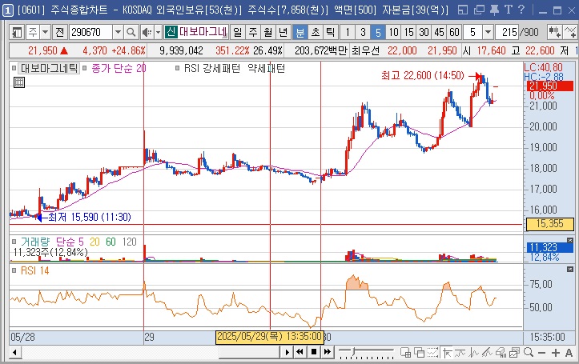Screen dimensions: 579x364
Task: Switch to 주 weekly chart period
Action: (x=253, y=33)
